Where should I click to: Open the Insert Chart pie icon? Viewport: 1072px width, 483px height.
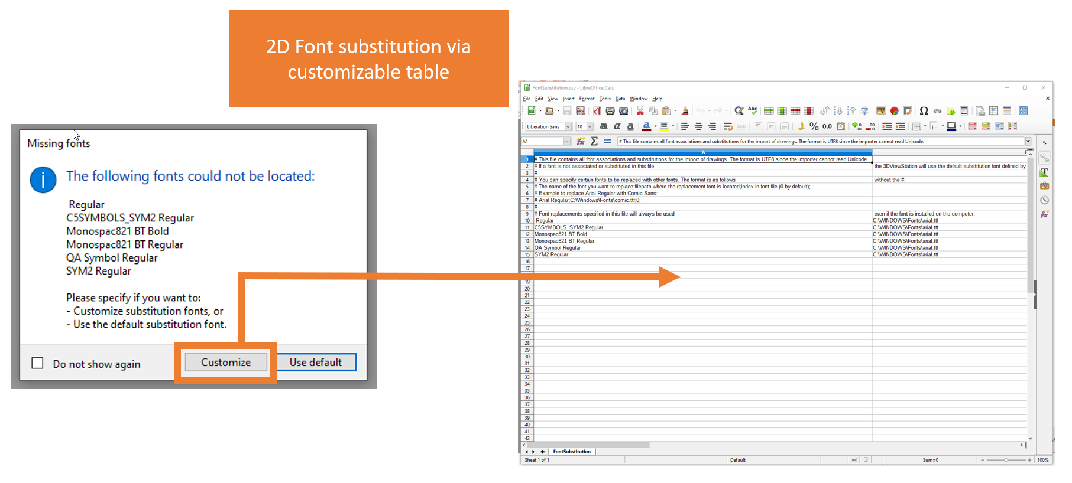[x=894, y=111]
